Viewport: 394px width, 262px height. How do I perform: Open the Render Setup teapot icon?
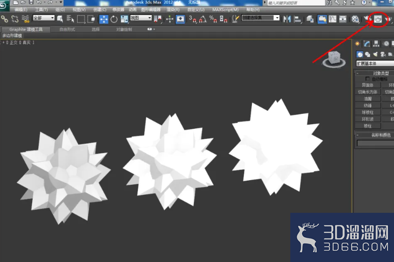(368, 19)
